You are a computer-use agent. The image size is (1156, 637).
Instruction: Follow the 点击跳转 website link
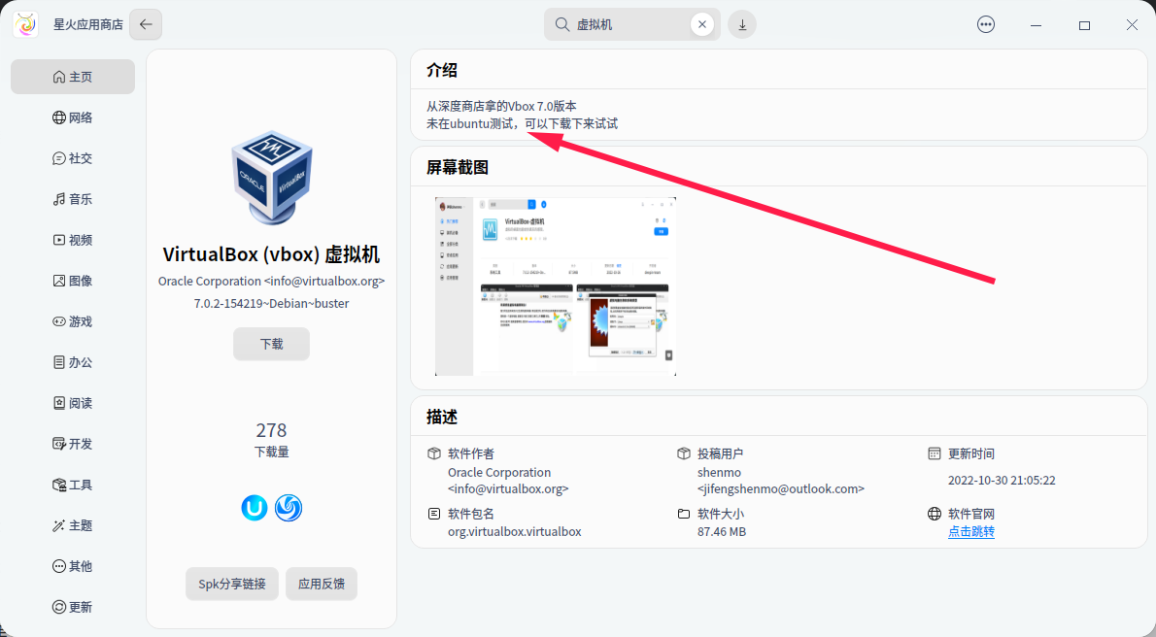pos(971,531)
